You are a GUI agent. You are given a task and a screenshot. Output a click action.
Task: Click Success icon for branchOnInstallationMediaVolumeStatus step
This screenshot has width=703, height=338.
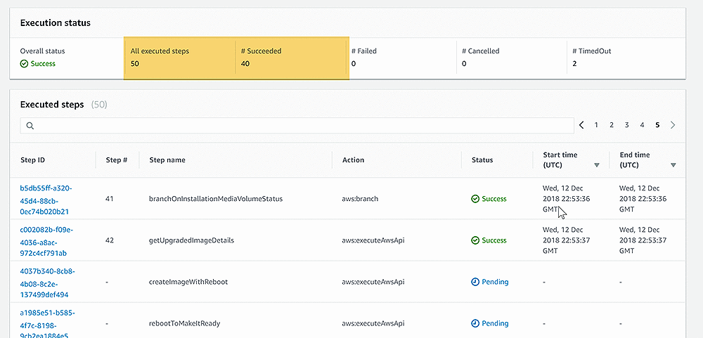click(475, 199)
